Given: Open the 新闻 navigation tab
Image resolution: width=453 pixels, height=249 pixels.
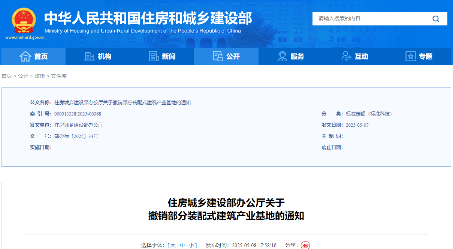Looking at the screenshot, I should (x=162, y=56).
